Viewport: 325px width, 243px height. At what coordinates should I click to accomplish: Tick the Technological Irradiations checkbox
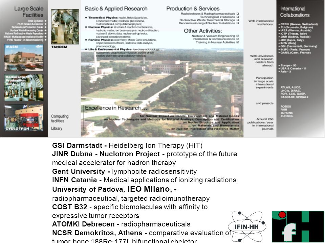coord(238,17)
